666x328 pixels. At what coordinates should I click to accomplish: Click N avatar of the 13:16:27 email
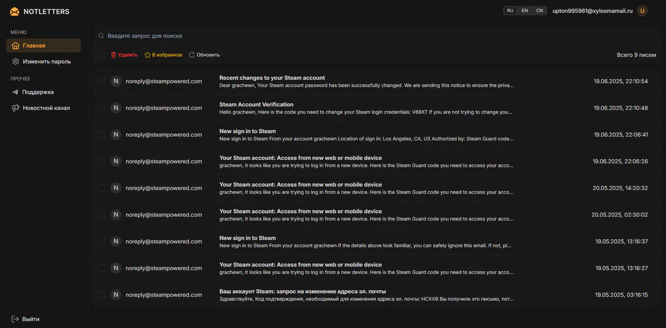click(116, 268)
